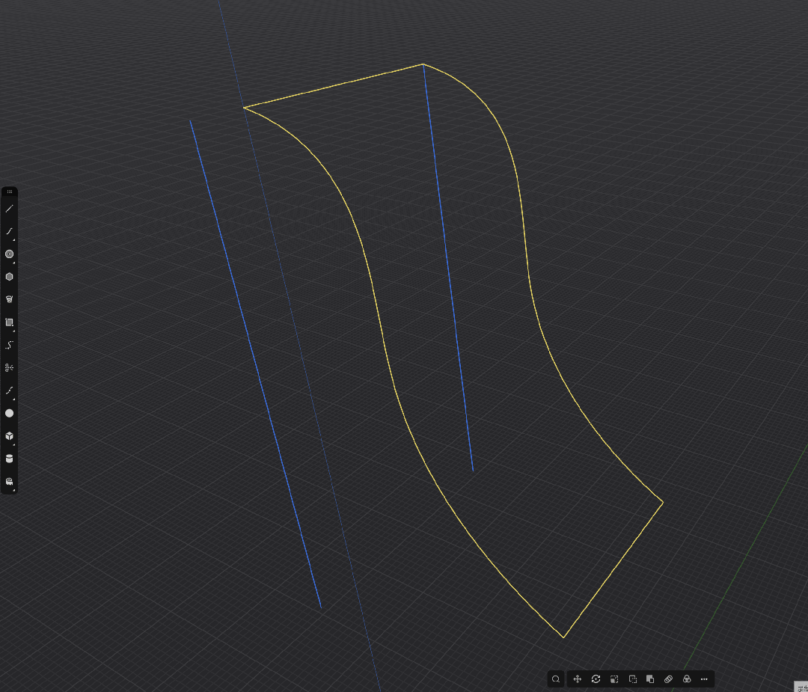Click the solid overlapping squares duplicate icon
The height and width of the screenshot is (692, 808).
point(650,679)
